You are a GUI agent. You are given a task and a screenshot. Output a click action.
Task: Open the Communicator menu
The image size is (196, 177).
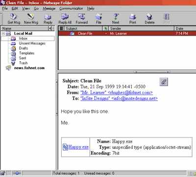coord(71,8)
